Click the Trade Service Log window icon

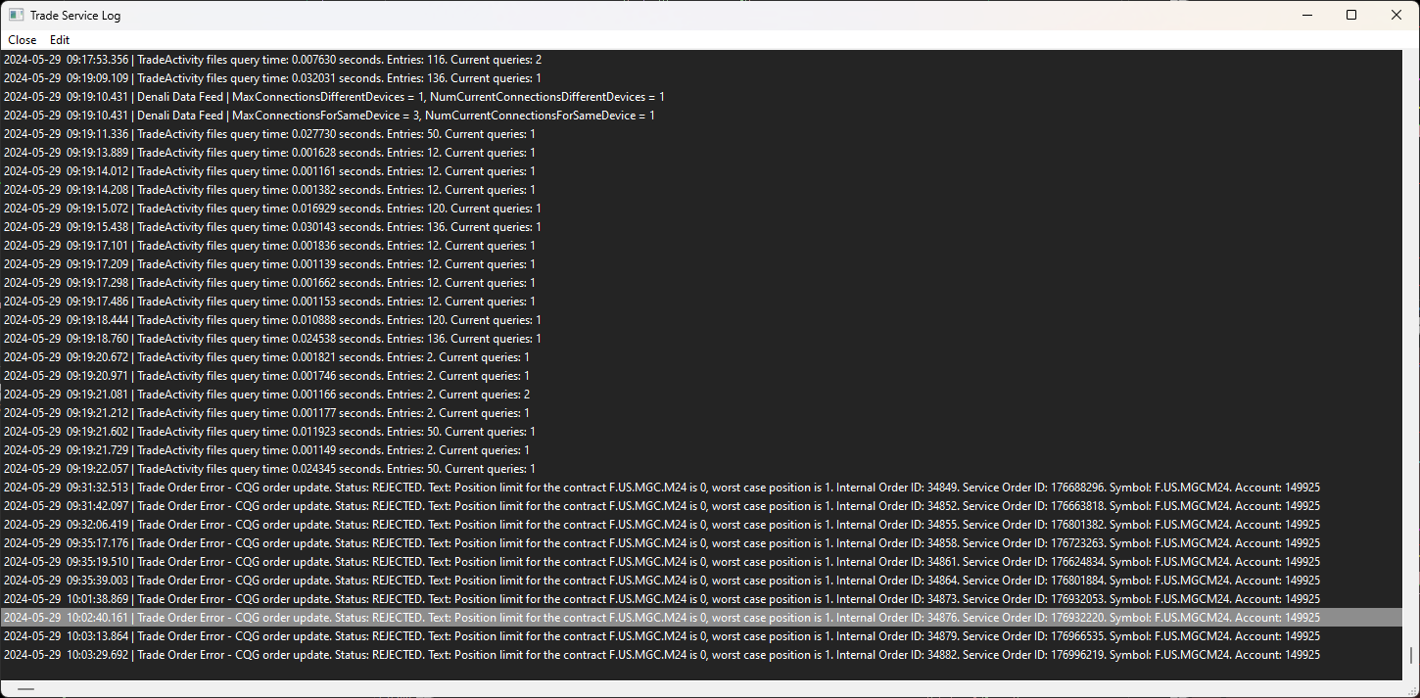point(16,15)
